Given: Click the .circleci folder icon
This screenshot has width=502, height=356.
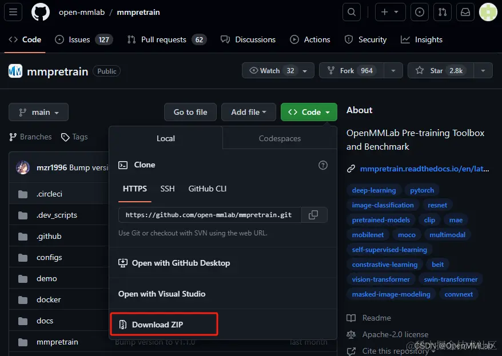Looking at the screenshot, I should coord(23,194).
